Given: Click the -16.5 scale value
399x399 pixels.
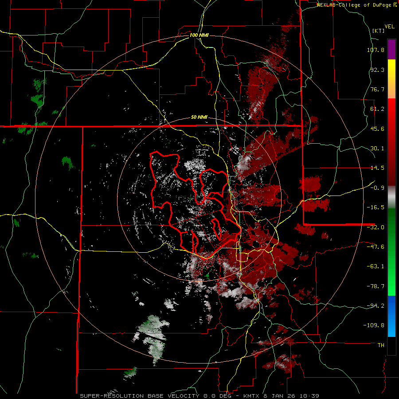Looking at the screenshot, I should click(376, 207).
